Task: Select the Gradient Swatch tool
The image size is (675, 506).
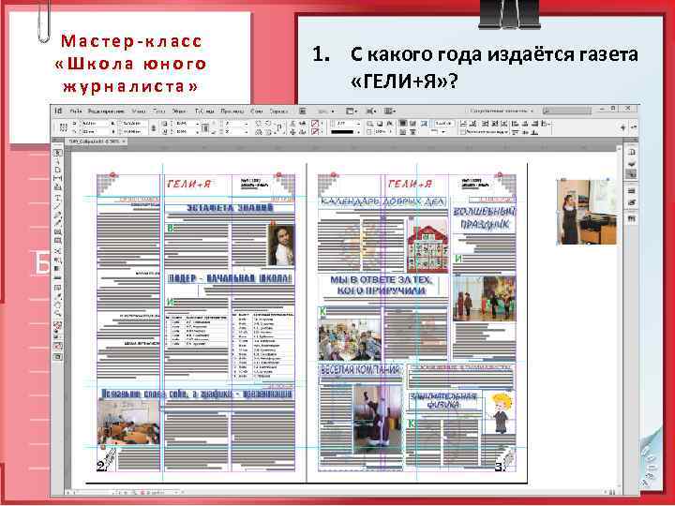Action: [57, 269]
